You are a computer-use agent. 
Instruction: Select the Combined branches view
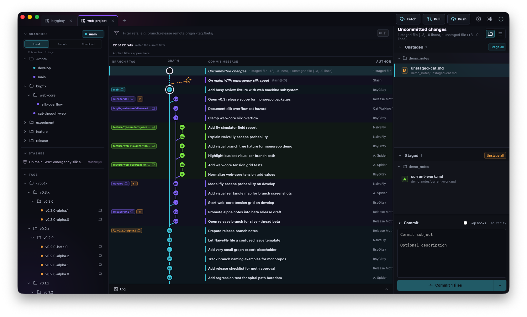click(x=88, y=44)
